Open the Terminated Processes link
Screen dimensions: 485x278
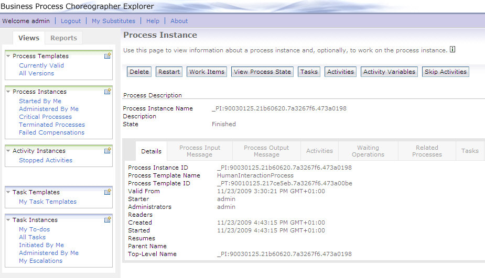pos(52,125)
